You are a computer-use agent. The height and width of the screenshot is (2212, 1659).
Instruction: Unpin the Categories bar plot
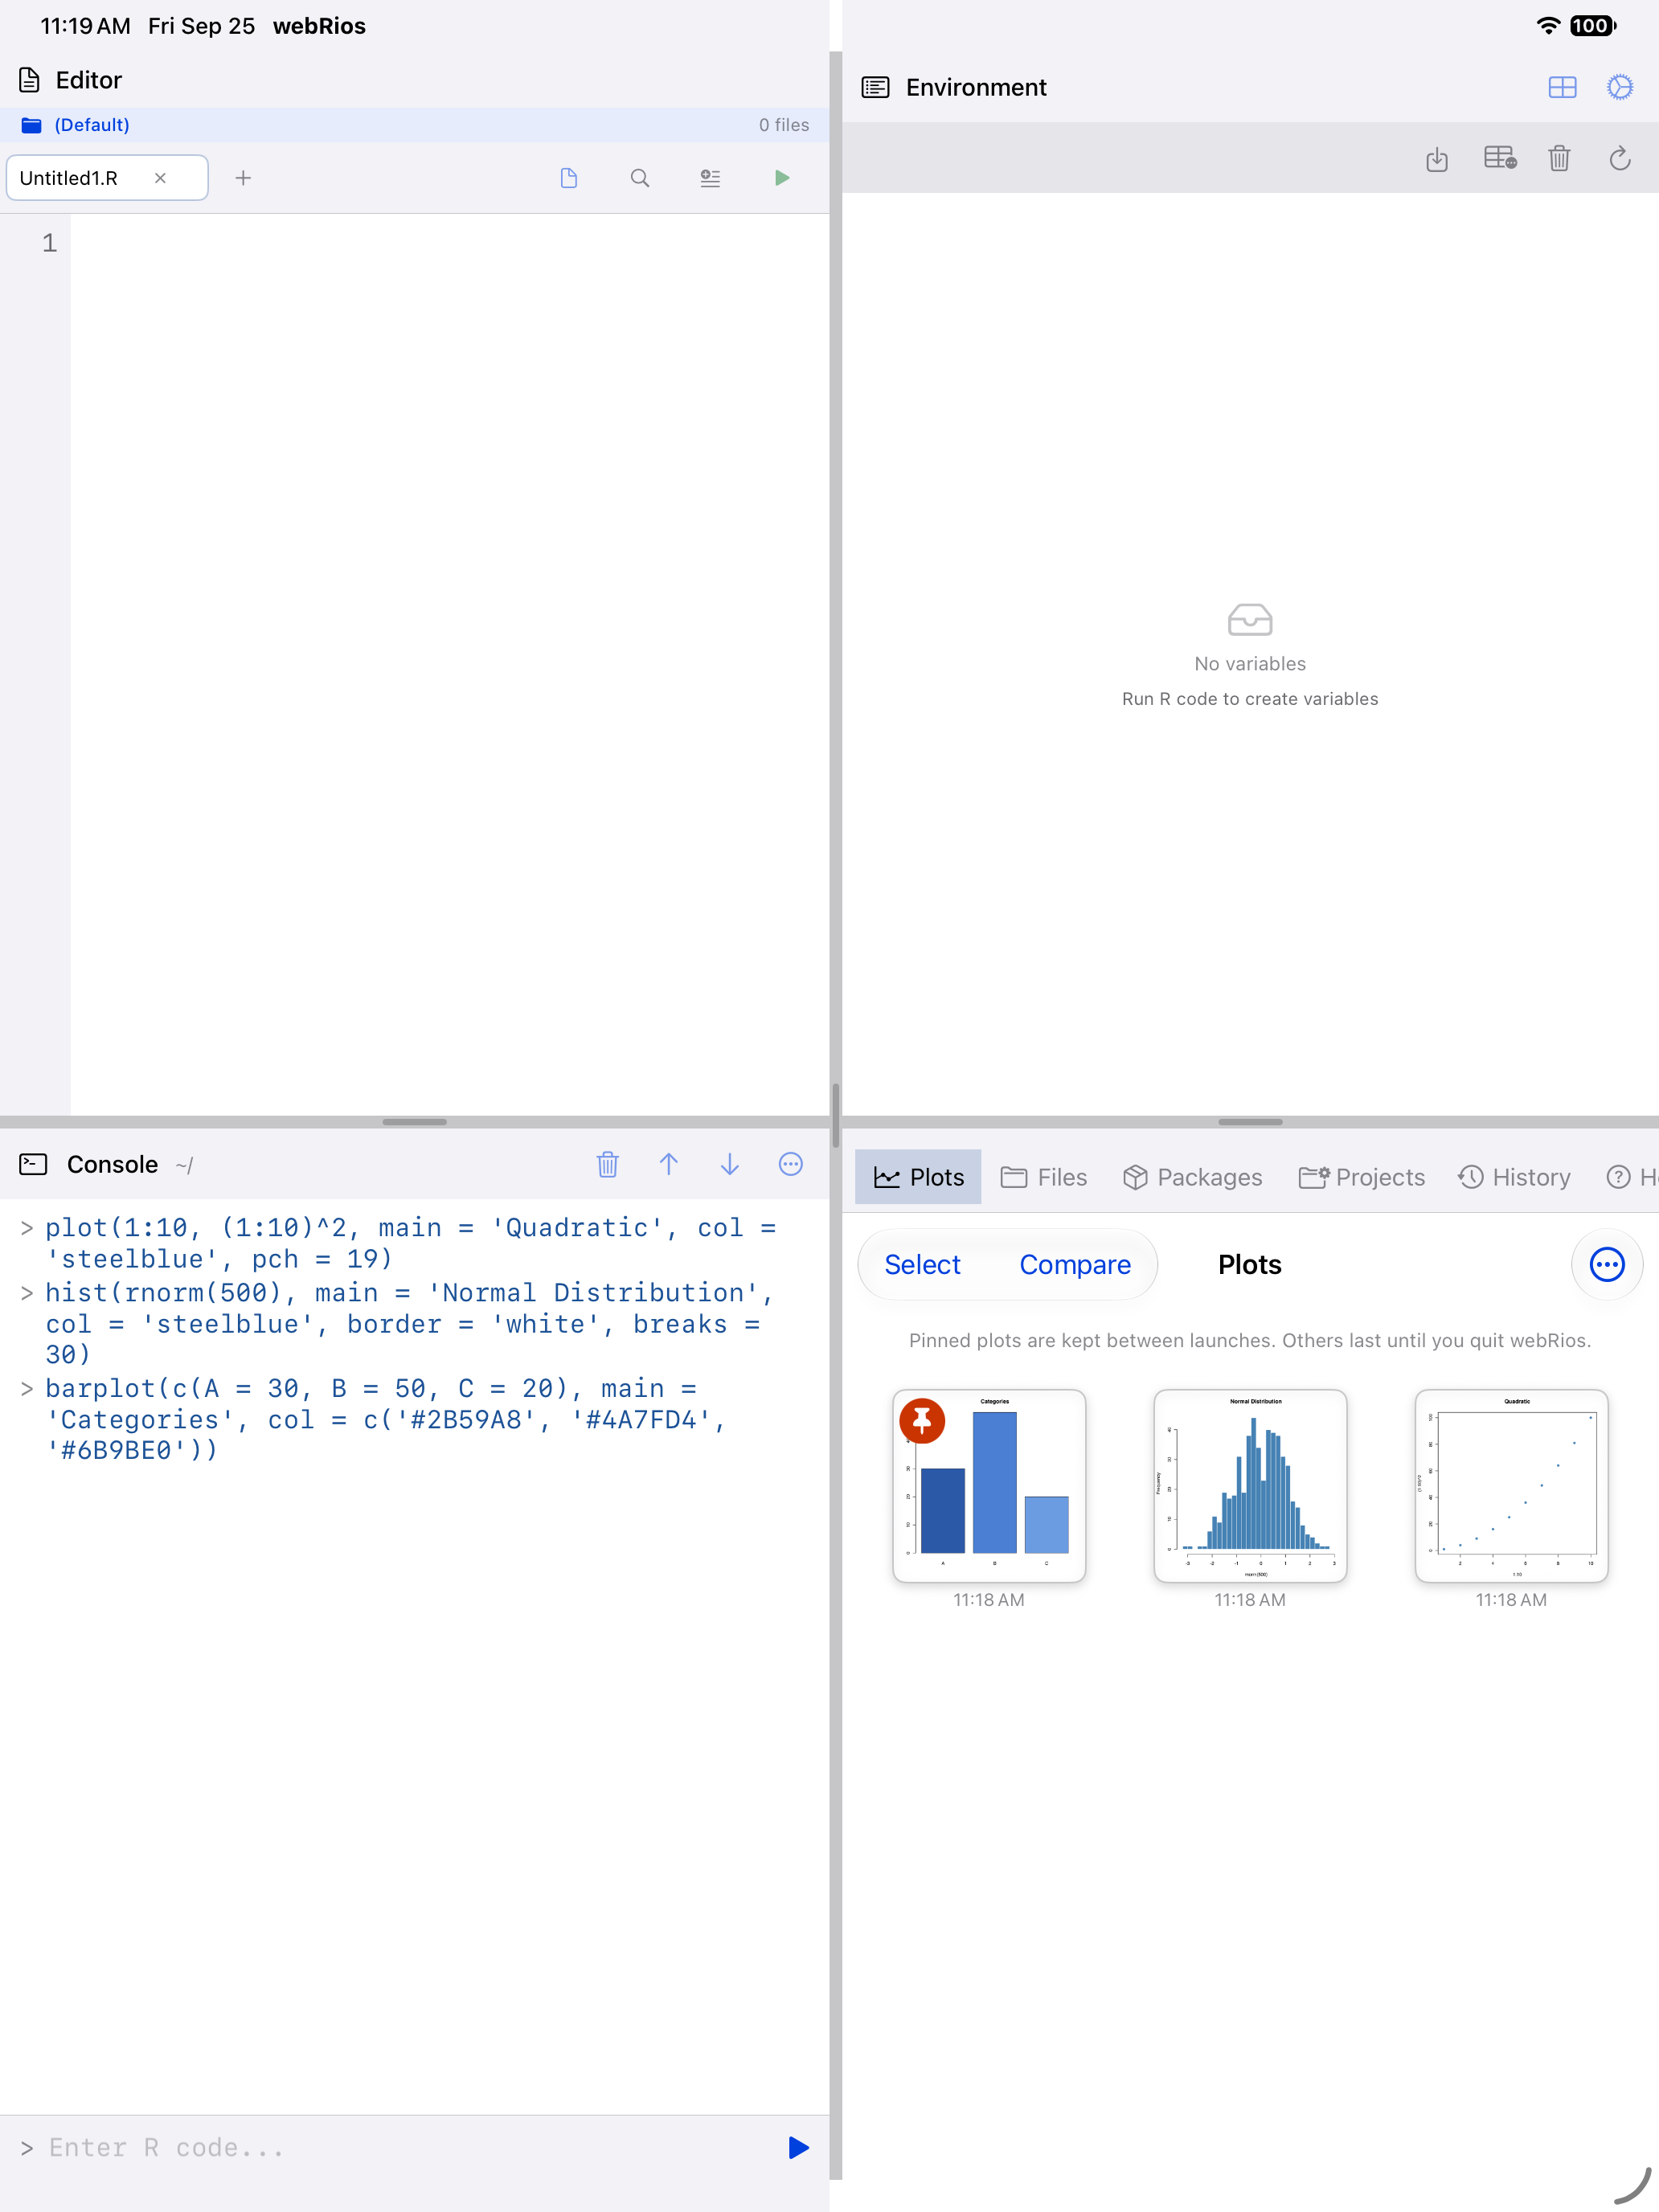pyautogui.click(x=922, y=1420)
